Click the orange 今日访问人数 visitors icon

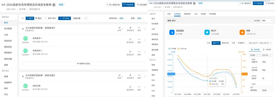(x=242, y=32)
